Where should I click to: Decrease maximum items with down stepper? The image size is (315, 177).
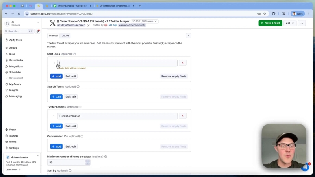(x=87, y=164)
